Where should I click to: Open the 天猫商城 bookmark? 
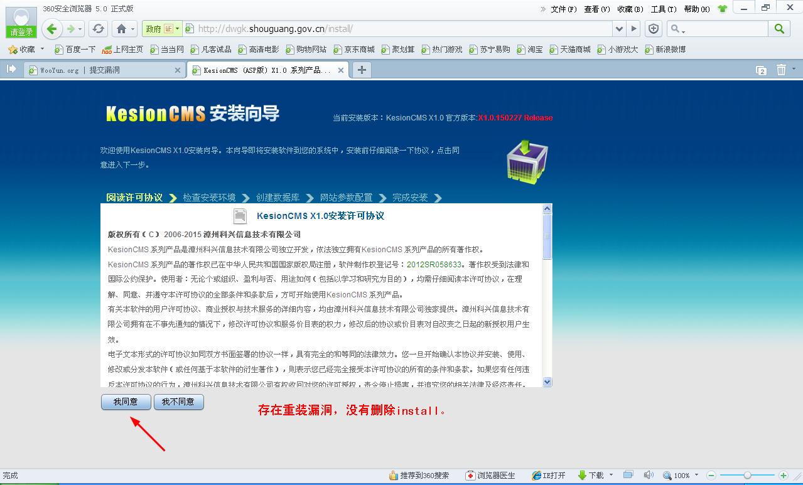coord(569,49)
